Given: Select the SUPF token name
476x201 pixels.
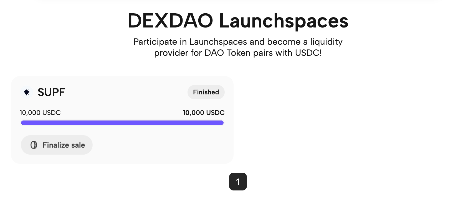Looking at the screenshot, I should click(51, 92).
